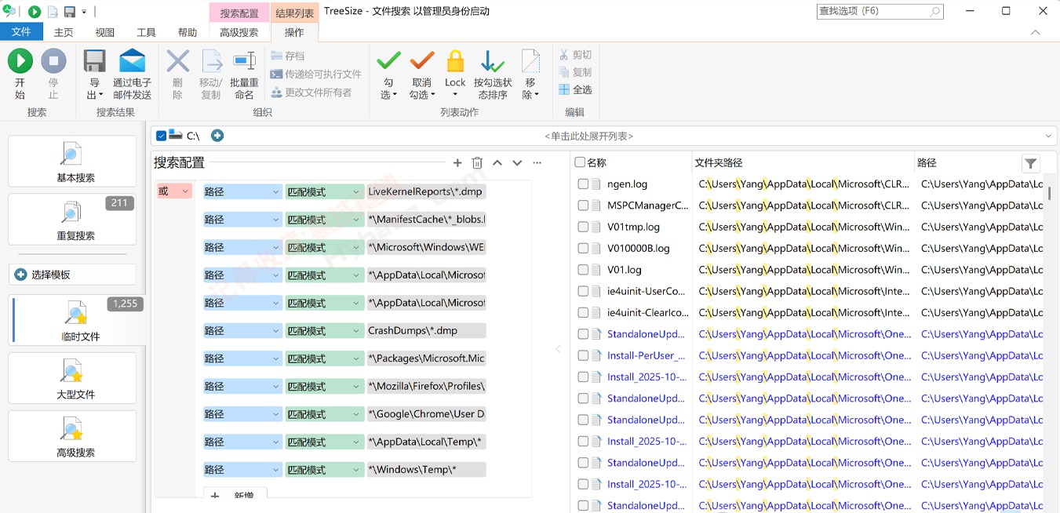Start the search with the green 开始 icon
This screenshot has width=1060, height=513.
pos(20,60)
